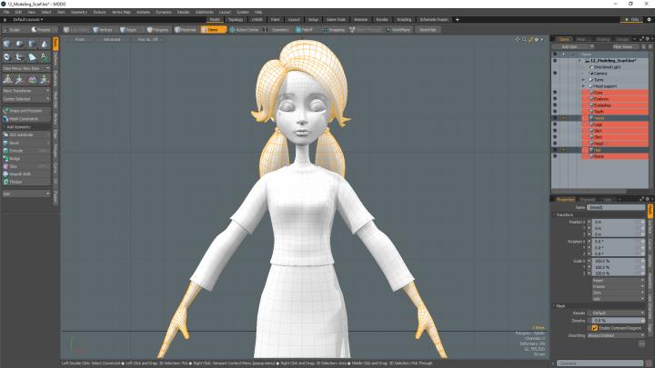Switch to the Topology layout tab
The image size is (655, 368).
[236, 19]
